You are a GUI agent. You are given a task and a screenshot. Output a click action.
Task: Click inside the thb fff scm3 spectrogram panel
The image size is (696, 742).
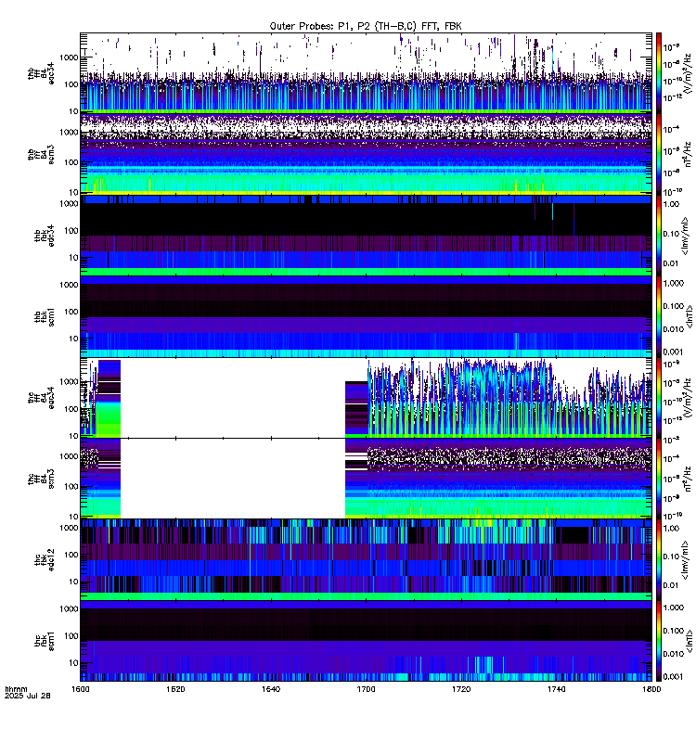(x=366, y=154)
